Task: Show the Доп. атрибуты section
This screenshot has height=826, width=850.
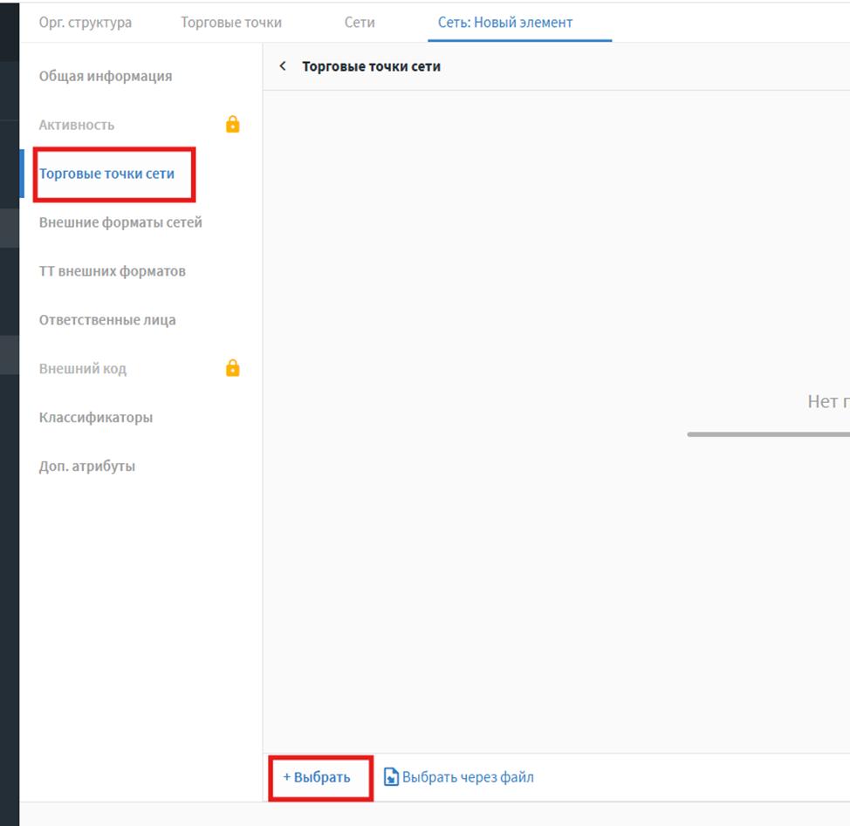Action: pyautogui.click(x=87, y=467)
